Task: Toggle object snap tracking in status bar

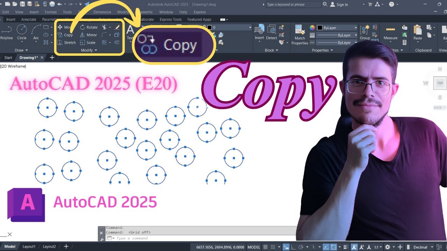Action: pyautogui.click(x=325, y=247)
